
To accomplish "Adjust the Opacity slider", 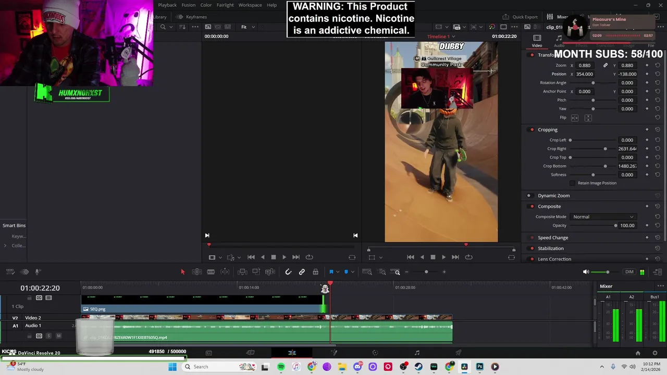I will tap(593, 226).
